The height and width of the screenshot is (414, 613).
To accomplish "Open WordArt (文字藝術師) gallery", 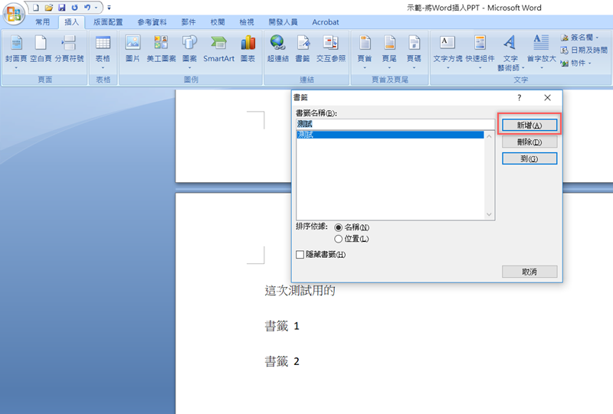I will [x=510, y=53].
